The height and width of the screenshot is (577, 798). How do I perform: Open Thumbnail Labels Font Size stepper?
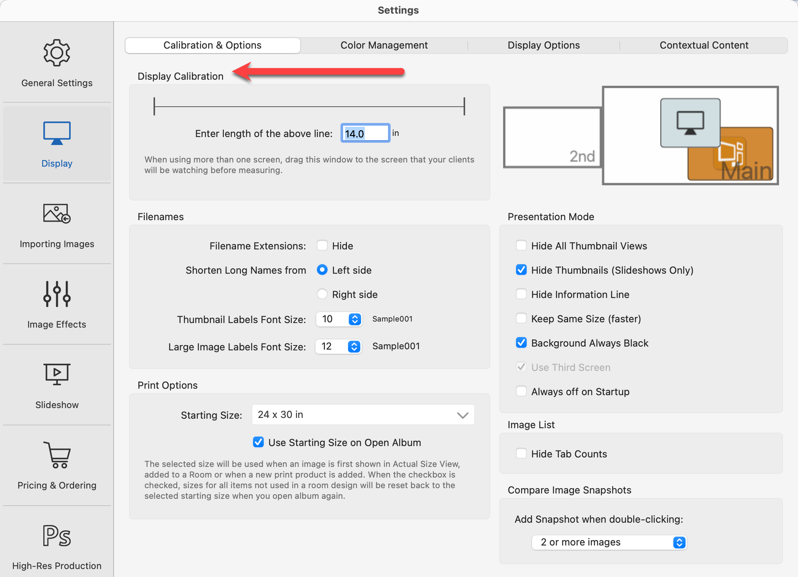(x=355, y=319)
